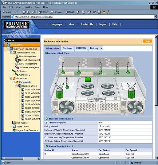Open the File menu
This screenshot has height=165, width=158.
pyautogui.click(x=5, y=7)
